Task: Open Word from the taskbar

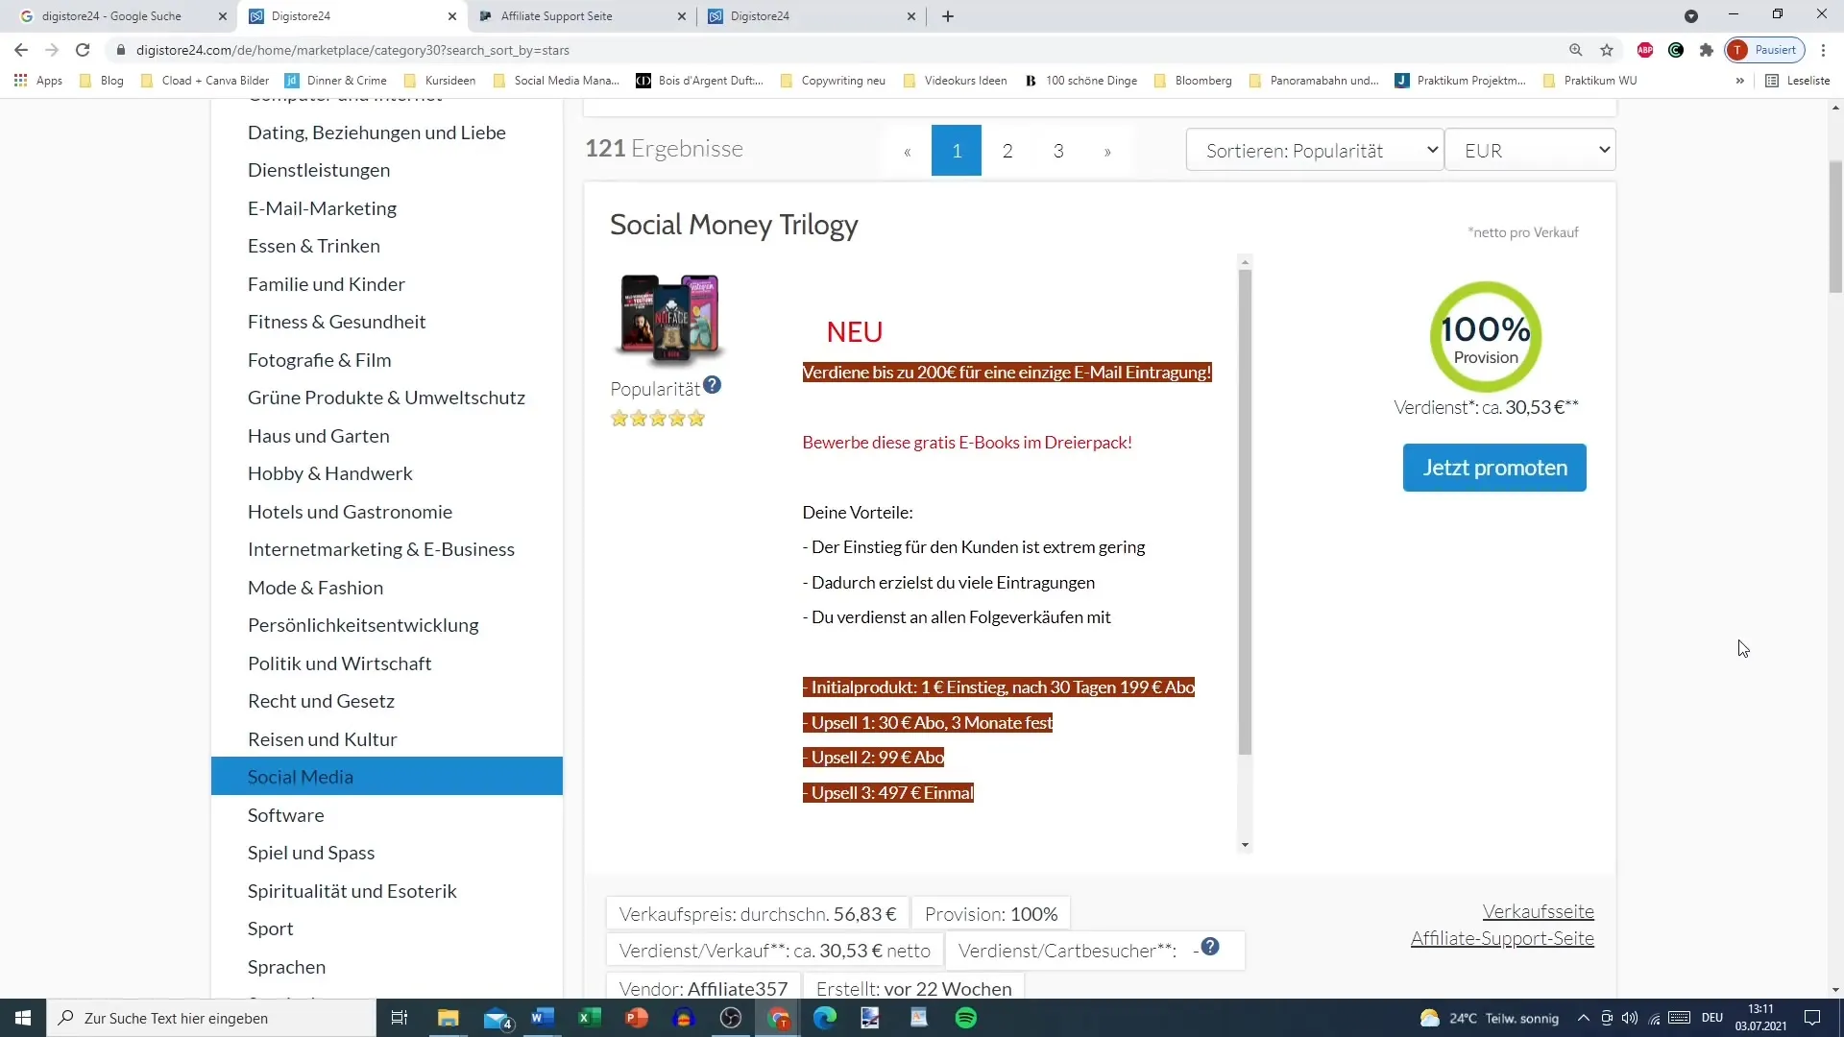Action: point(543,1018)
